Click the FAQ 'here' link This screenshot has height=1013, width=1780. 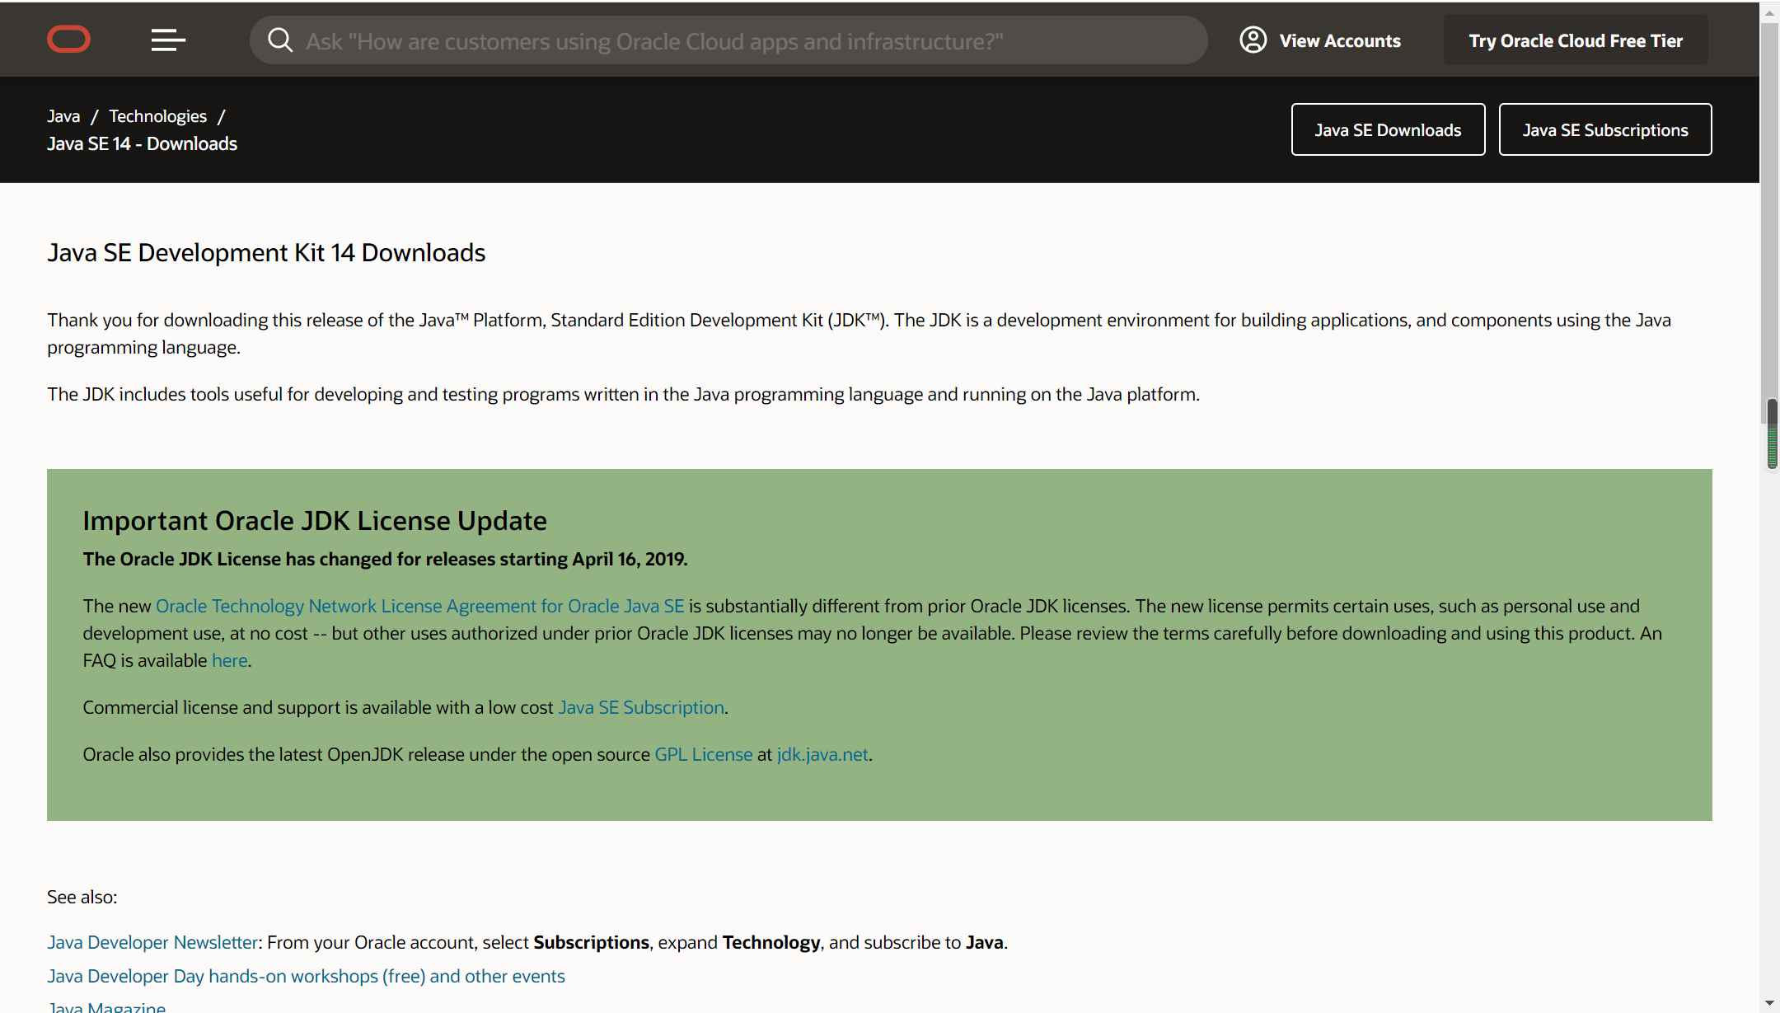coord(229,660)
